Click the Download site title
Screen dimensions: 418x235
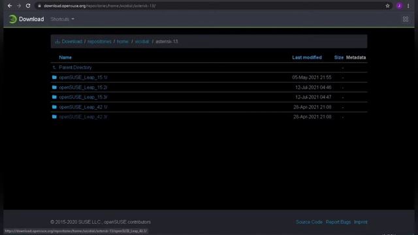[31, 19]
